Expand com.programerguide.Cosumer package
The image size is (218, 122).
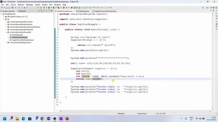6,22
